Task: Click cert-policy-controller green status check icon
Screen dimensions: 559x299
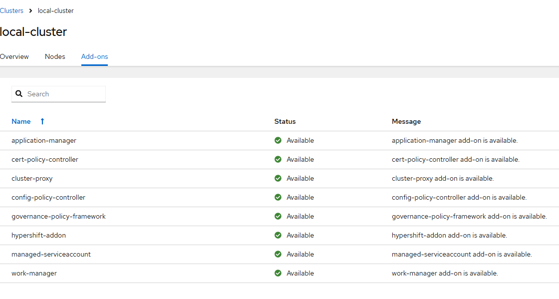Action: [278, 159]
